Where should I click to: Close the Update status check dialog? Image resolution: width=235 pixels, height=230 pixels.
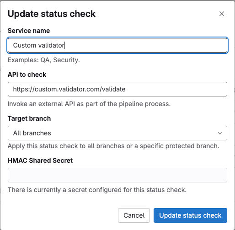tap(222, 14)
